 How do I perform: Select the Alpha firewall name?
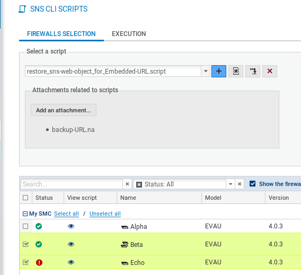click(x=139, y=226)
